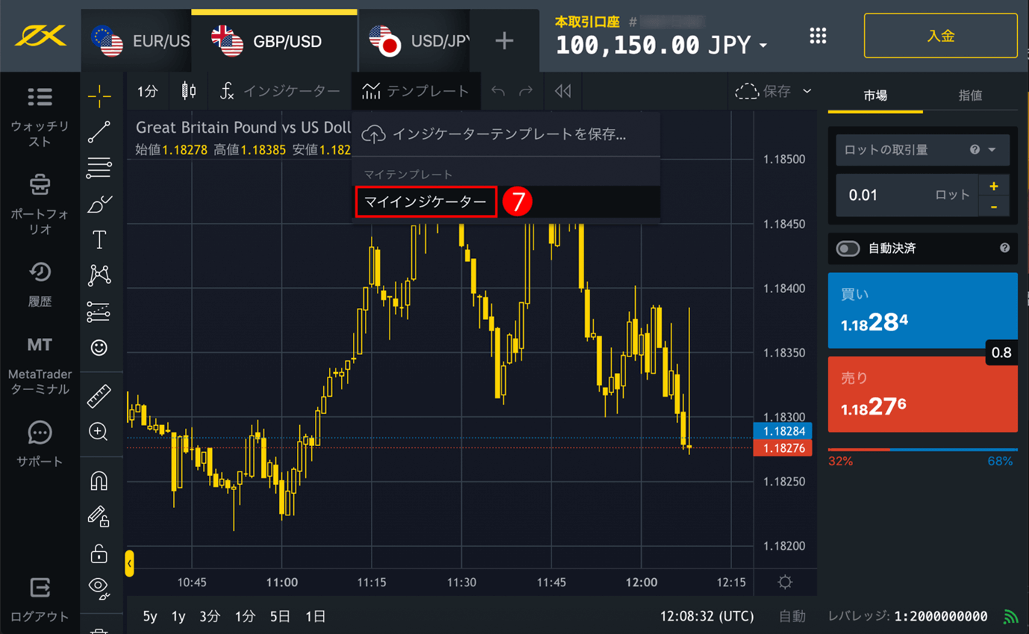This screenshot has width=1029, height=634.
Task: Open the support chat
Action: pos(40,445)
